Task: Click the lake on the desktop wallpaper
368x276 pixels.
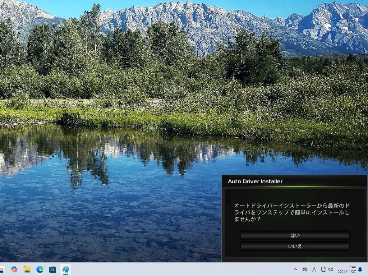Action: 108,216
